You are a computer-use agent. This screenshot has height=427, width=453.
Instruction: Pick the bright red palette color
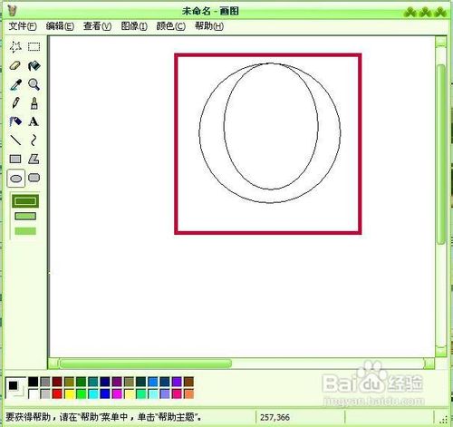click(x=57, y=393)
